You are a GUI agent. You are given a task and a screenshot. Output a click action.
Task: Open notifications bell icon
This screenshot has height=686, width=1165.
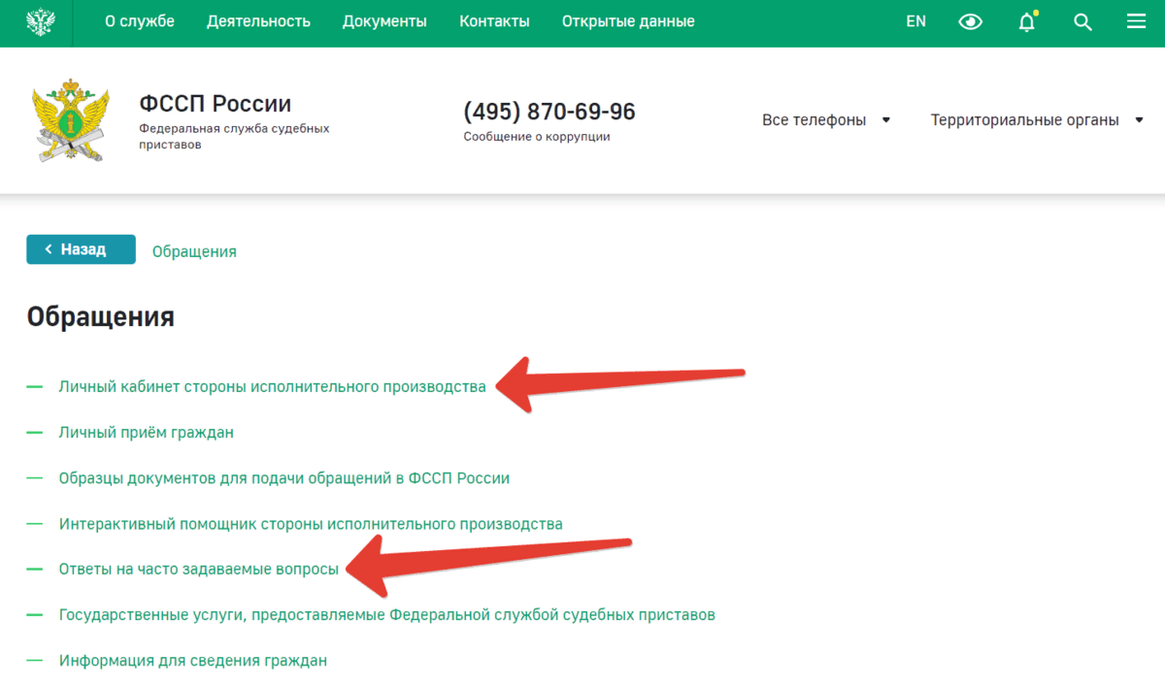point(1026,22)
